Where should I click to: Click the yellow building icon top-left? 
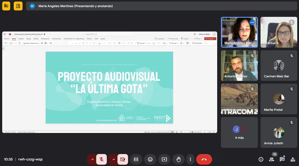(18, 6)
